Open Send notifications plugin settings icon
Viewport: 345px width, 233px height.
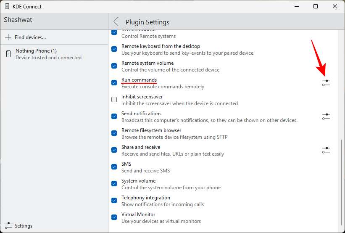pos(326,116)
